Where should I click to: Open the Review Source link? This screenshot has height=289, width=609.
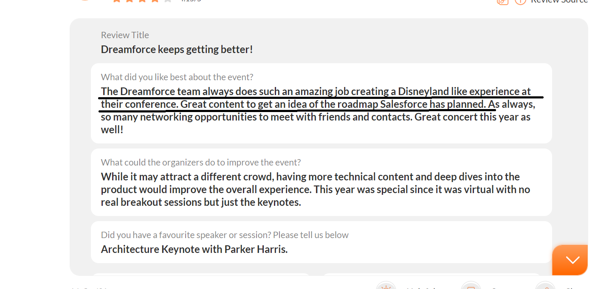(559, 1)
